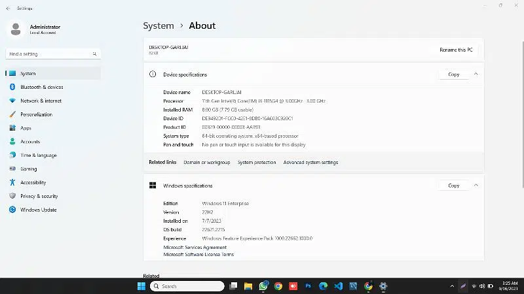Go to Windows Update
The height and width of the screenshot is (294, 524).
38,210
